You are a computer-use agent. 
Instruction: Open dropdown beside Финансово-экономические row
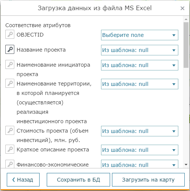coord(139,164)
